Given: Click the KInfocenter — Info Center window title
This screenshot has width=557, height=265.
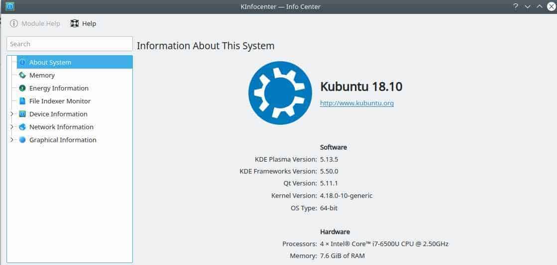Looking at the screenshot, I should 280,6.
